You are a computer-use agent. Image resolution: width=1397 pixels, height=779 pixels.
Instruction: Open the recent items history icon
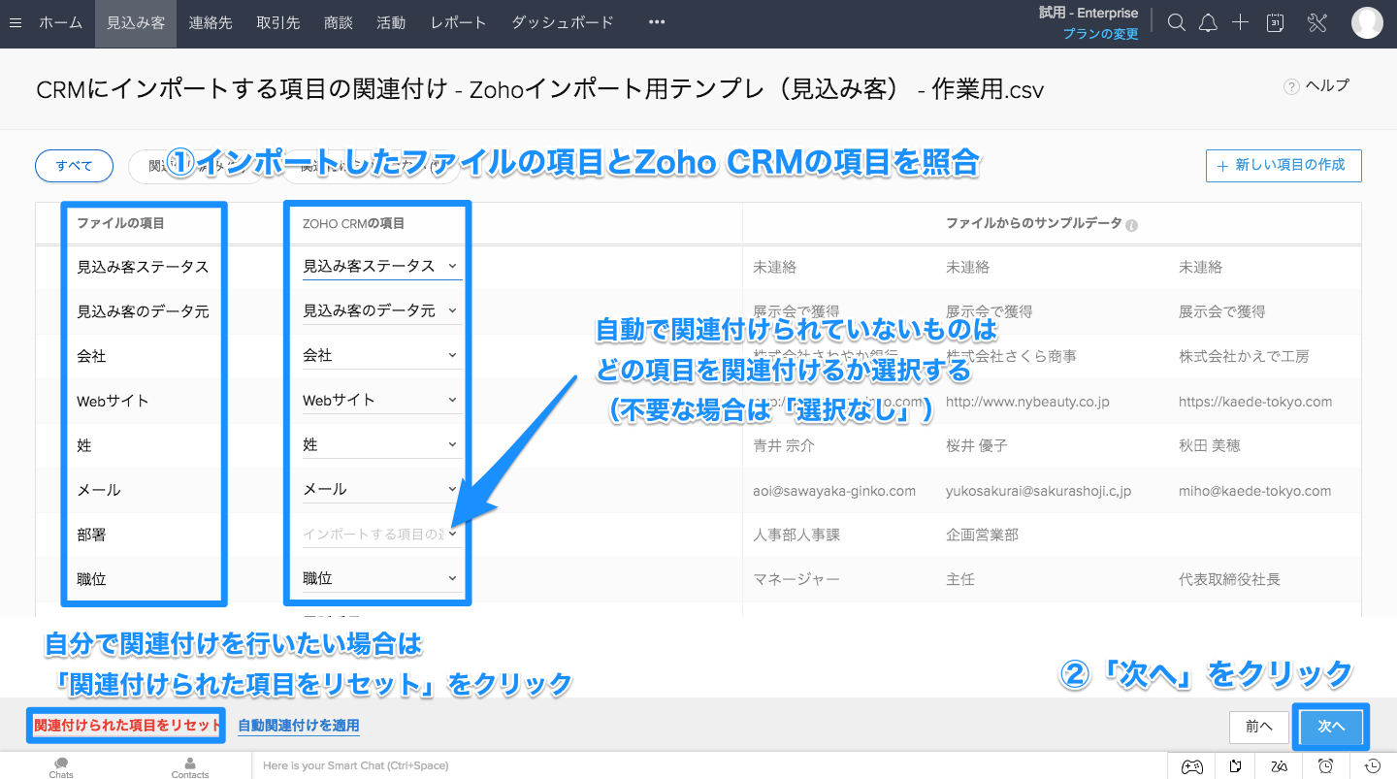tap(1373, 766)
